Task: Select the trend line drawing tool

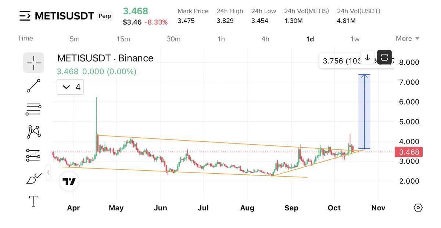Action: pos(33,86)
